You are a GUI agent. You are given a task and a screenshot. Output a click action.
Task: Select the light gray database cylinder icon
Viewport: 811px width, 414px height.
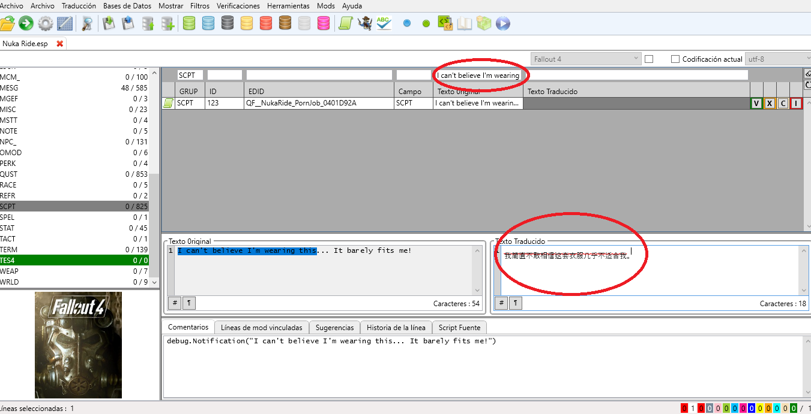pyautogui.click(x=304, y=23)
